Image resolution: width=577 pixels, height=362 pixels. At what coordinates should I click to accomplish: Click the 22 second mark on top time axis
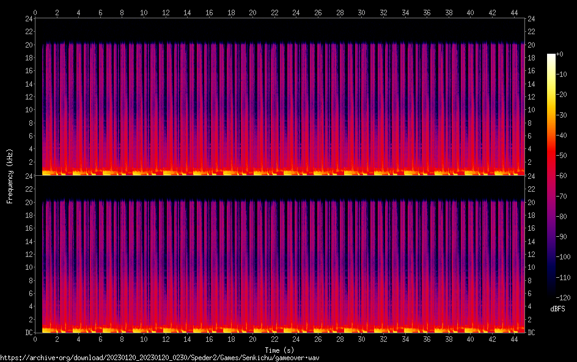click(274, 12)
